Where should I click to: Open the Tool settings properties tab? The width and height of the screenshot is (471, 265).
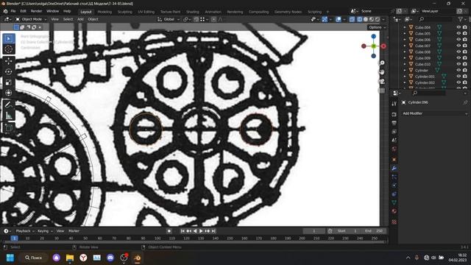[394, 104]
